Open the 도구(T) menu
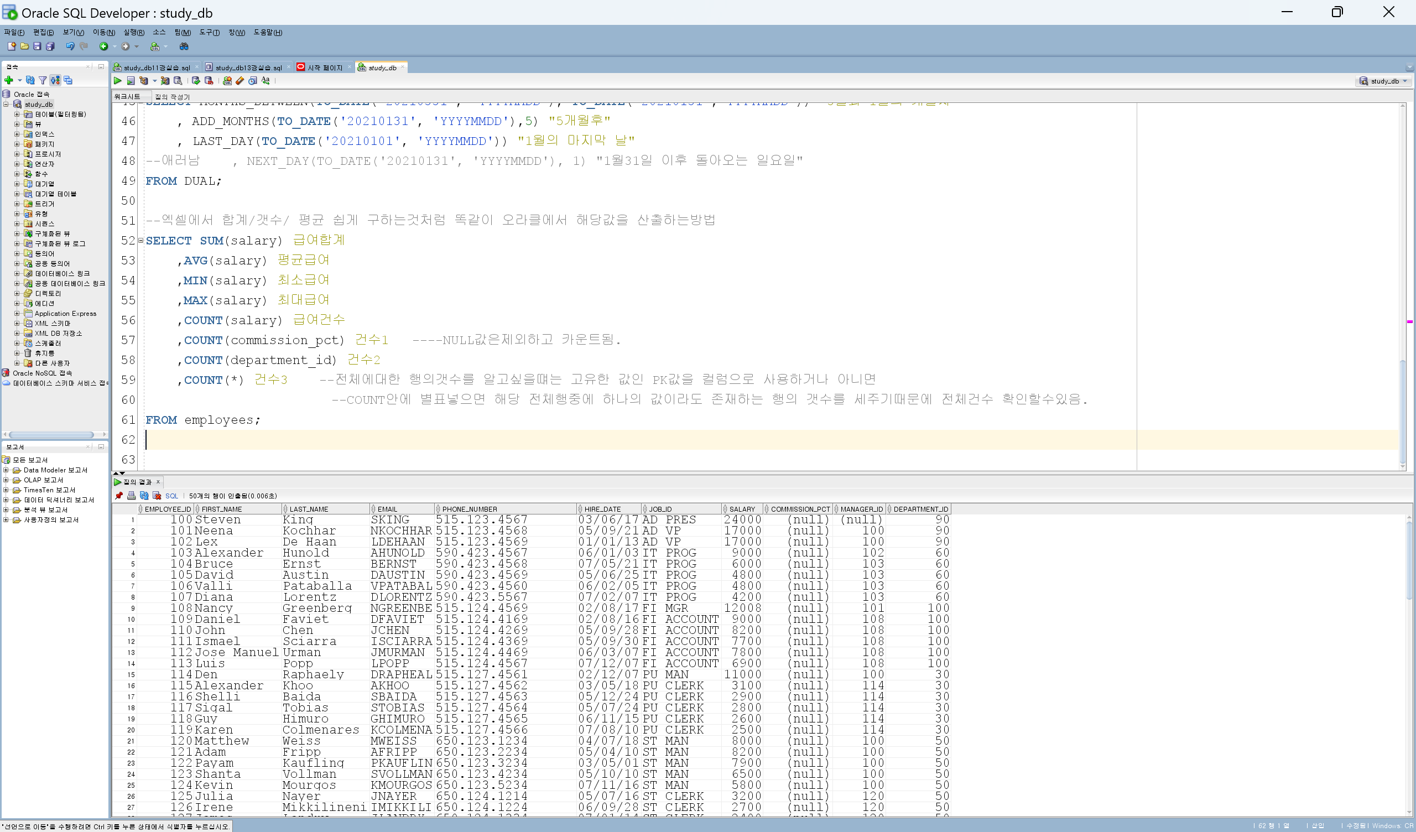This screenshot has width=1416, height=832. click(209, 33)
